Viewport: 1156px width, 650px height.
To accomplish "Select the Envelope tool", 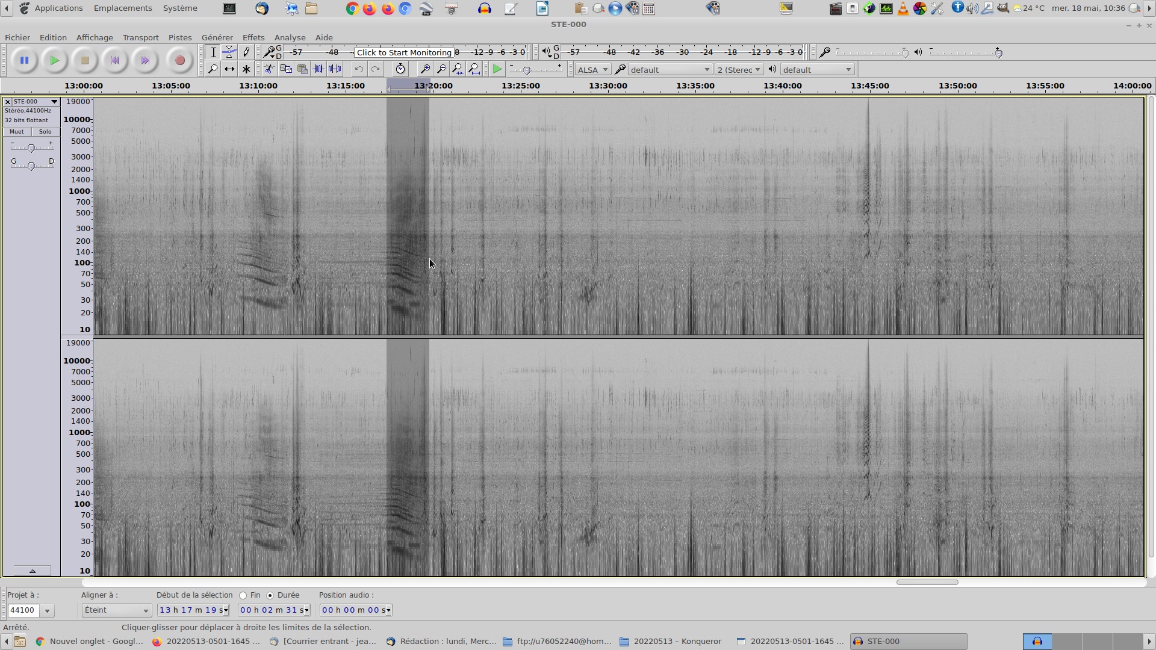I will pyautogui.click(x=229, y=52).
